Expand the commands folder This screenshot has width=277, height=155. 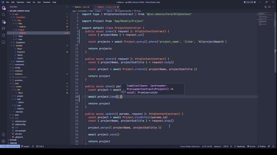click(19, 65)
